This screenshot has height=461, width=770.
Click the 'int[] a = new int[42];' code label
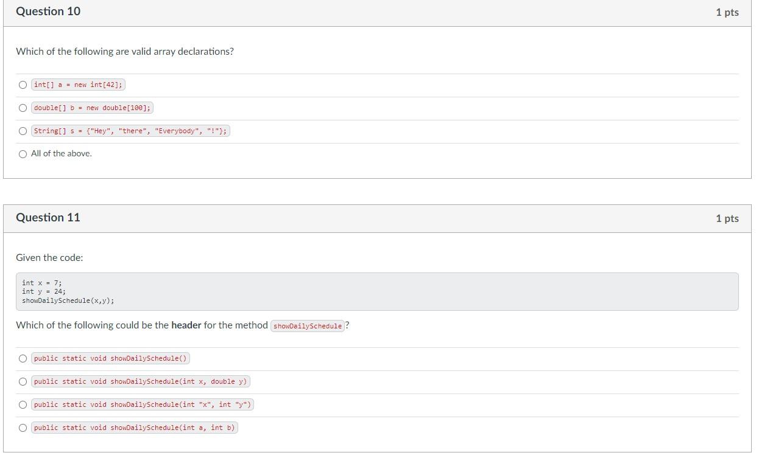tap(78, 85)
